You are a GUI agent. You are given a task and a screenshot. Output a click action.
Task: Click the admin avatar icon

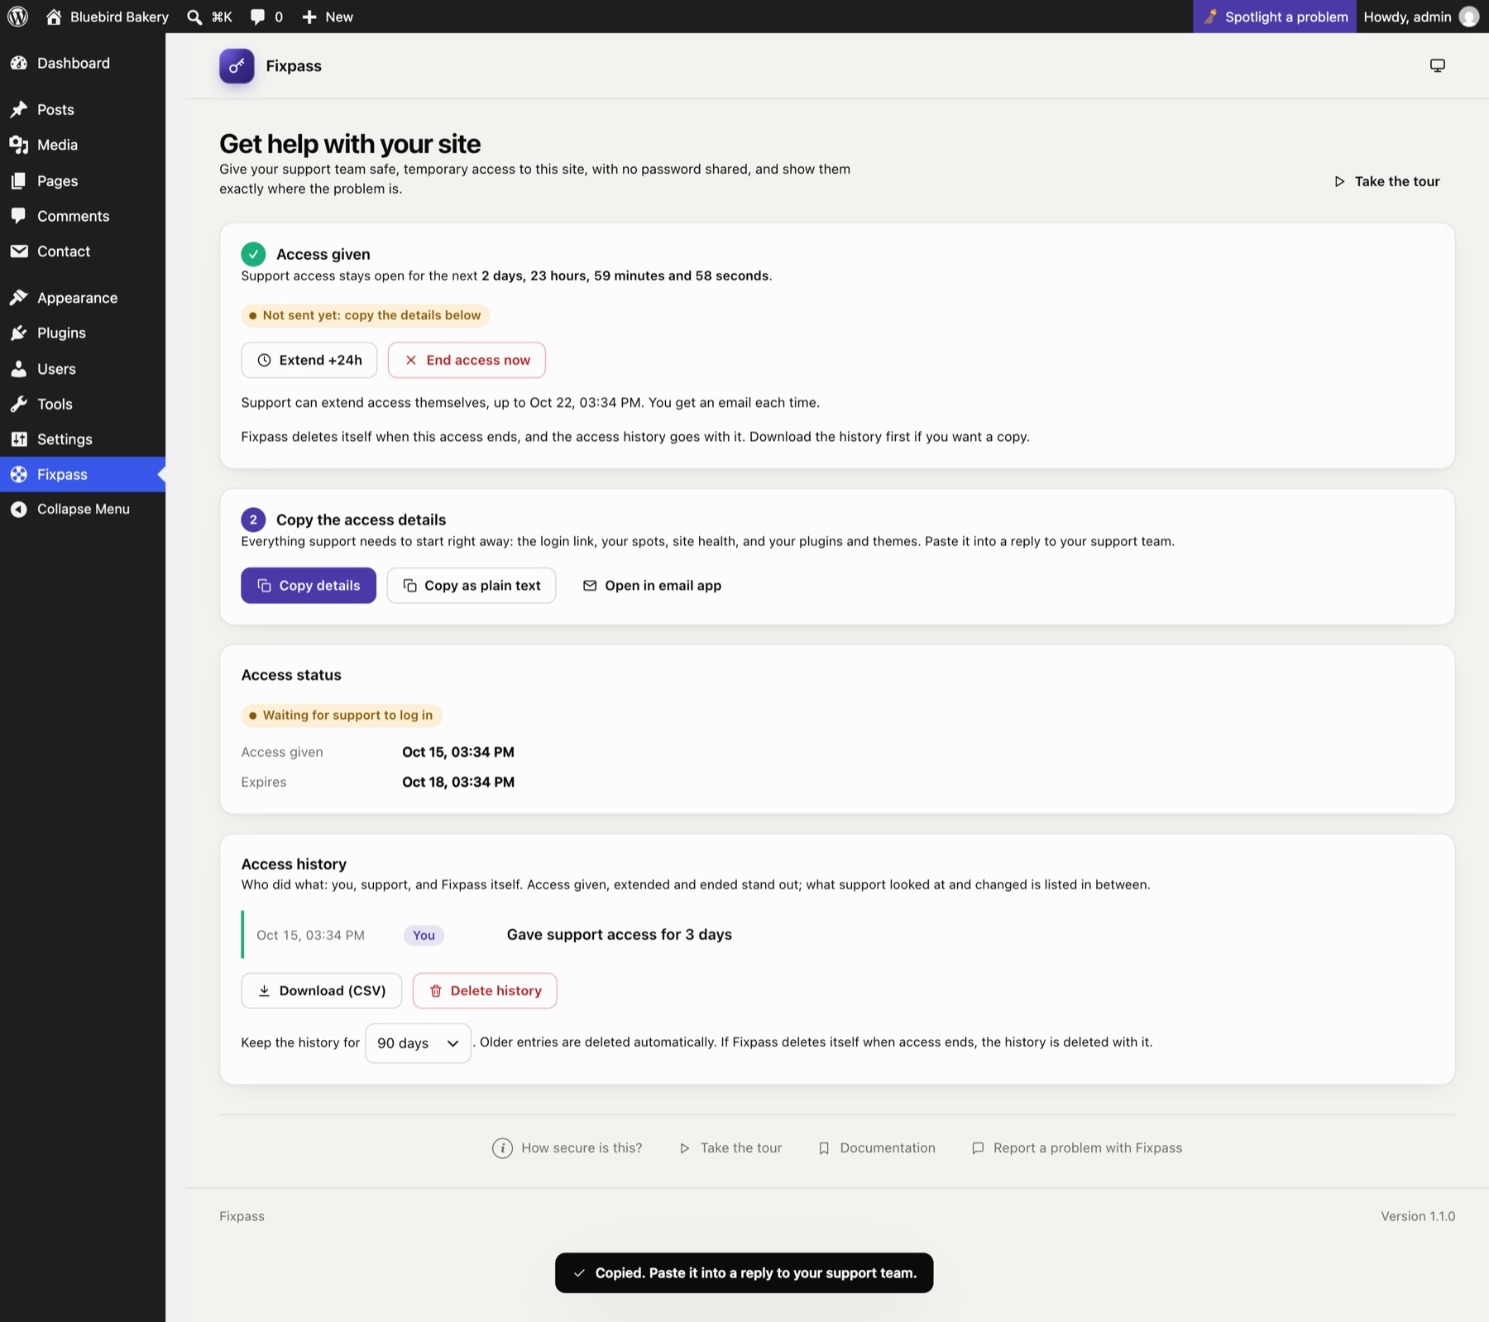[x=1469, y=17]
